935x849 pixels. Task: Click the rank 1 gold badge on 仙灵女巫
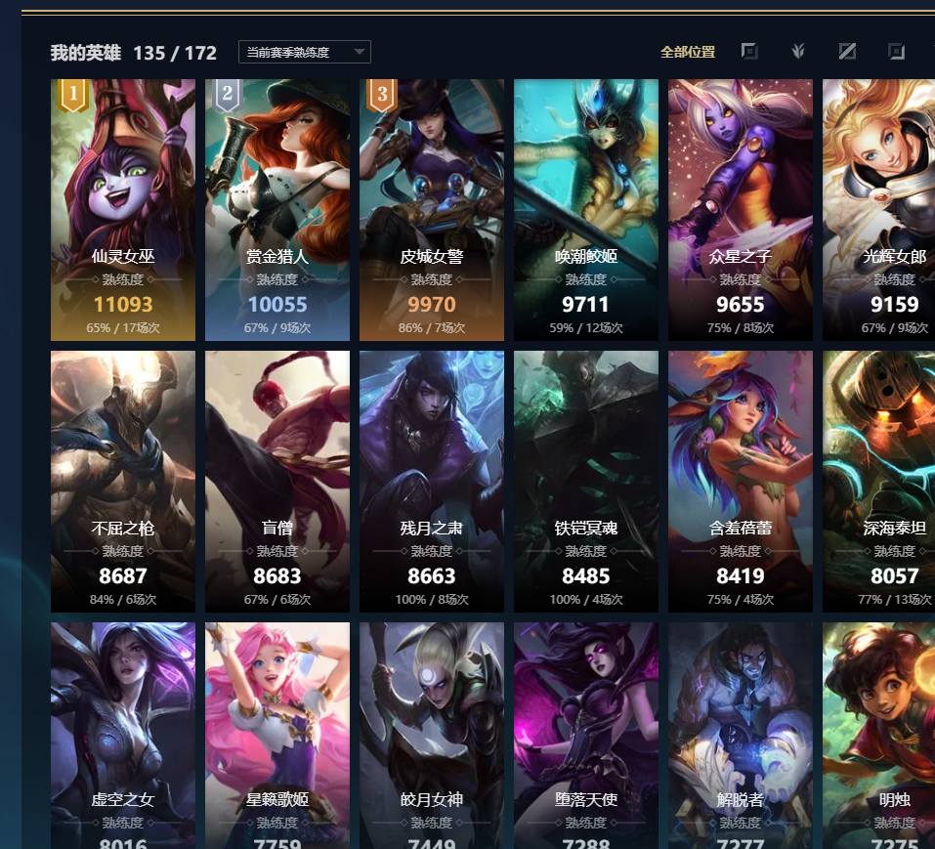[72, 94]
